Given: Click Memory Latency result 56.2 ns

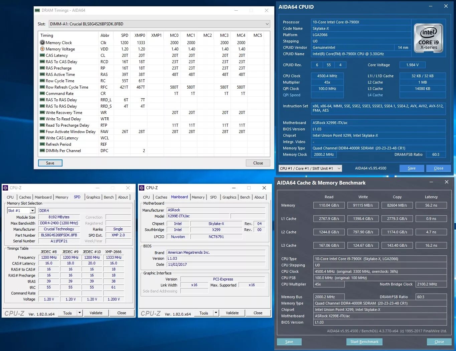Looking at the screenshot, I should [431, 206].
